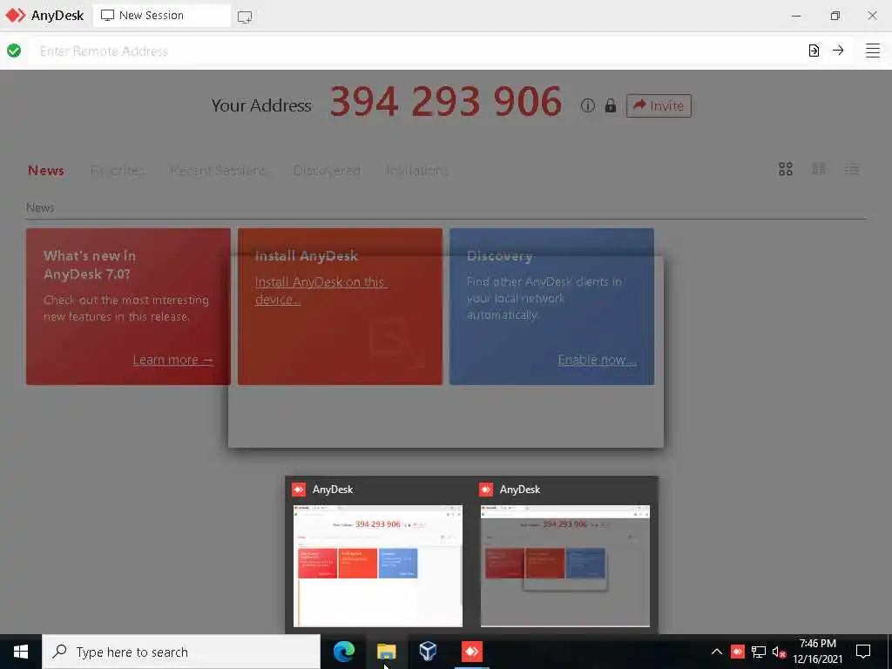Click the green connection status checkmark icon

14,51
